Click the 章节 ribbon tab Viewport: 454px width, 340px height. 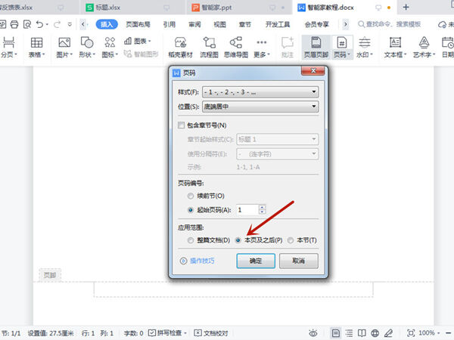tap(245, 25)
